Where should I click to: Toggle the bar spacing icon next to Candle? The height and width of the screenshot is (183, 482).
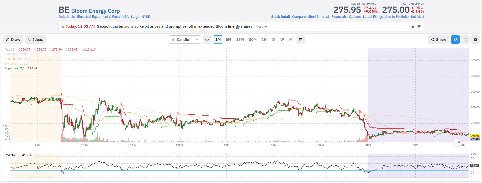207,40
